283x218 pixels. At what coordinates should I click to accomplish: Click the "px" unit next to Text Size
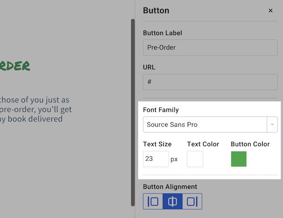coord(174,159)
